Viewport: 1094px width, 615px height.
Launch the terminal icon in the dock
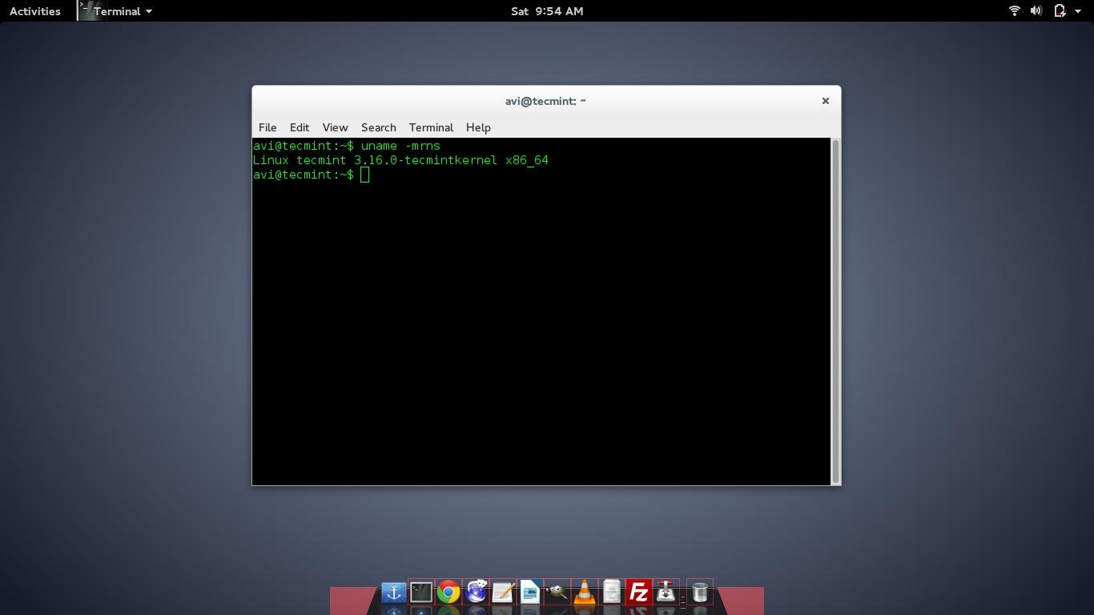coord(420,592)
